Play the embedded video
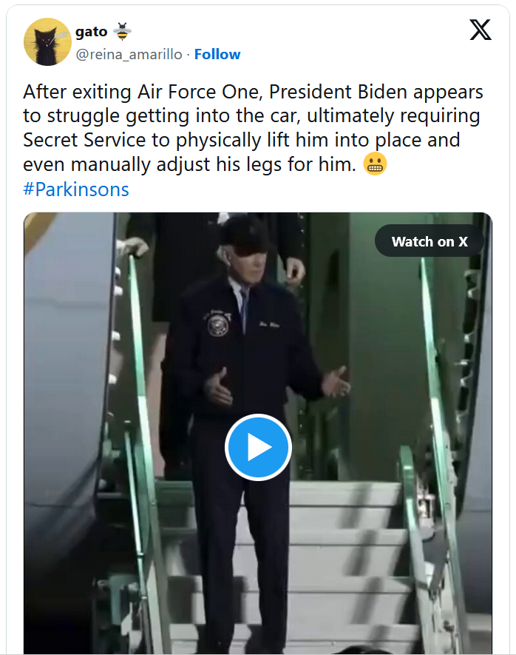516x655 pixels. [258, 447]
